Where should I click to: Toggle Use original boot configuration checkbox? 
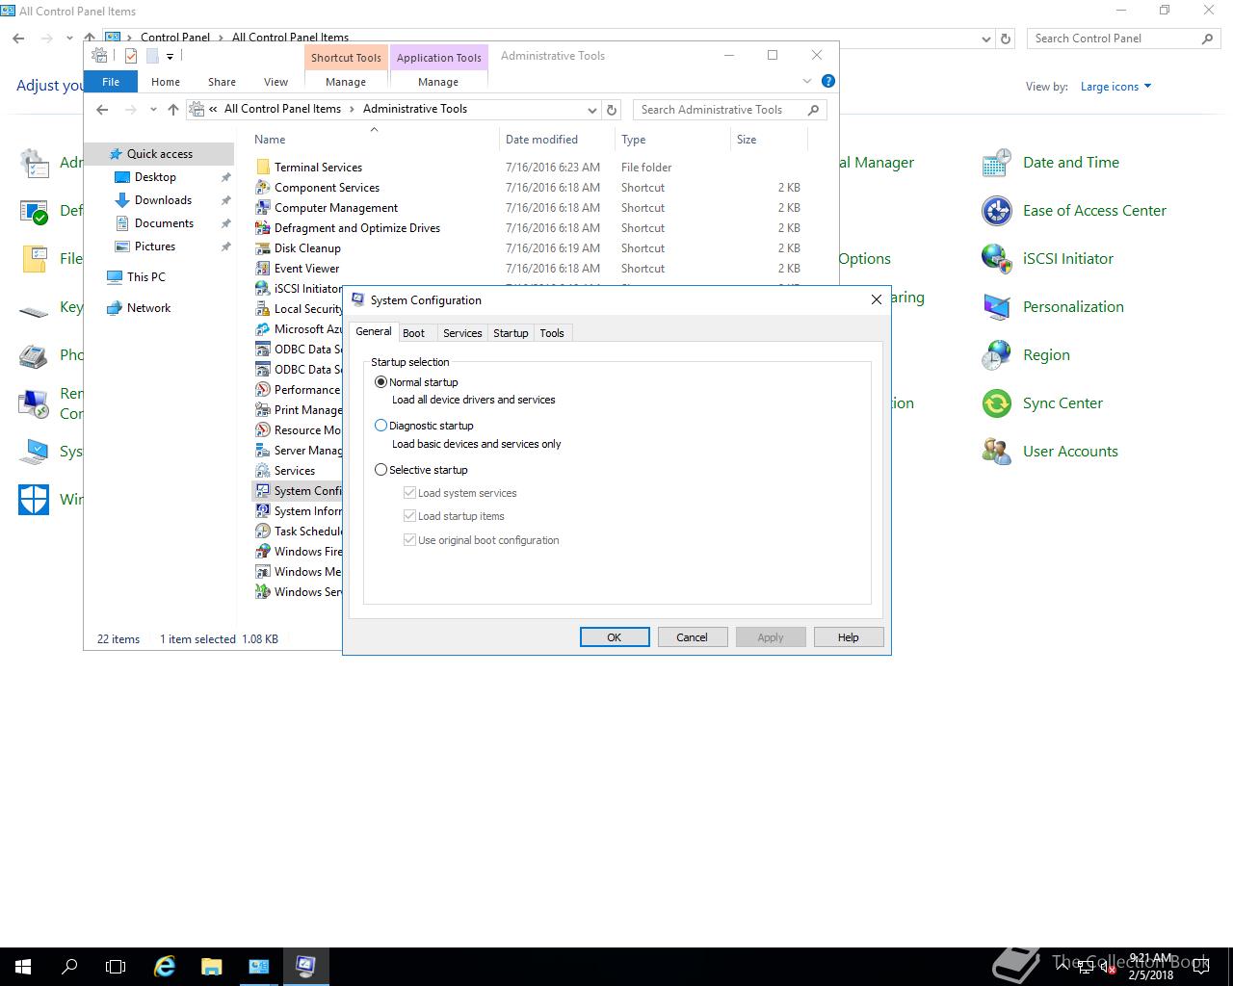tap(409, 540)
